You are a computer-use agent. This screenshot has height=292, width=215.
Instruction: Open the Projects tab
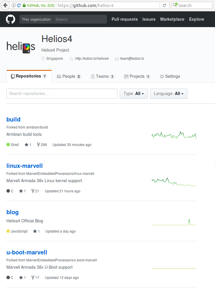click(x=137, y=76)
